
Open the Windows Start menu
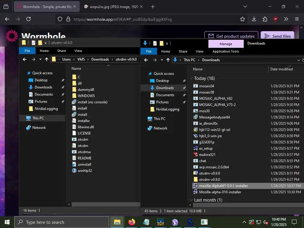click(7, 222)
